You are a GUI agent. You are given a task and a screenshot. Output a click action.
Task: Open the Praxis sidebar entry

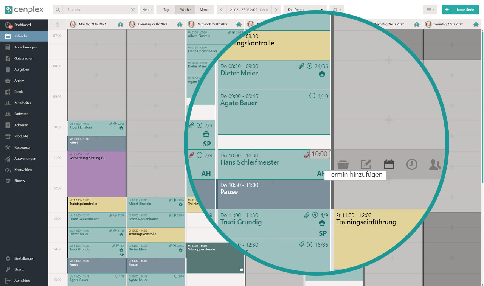tap(24, 92)
